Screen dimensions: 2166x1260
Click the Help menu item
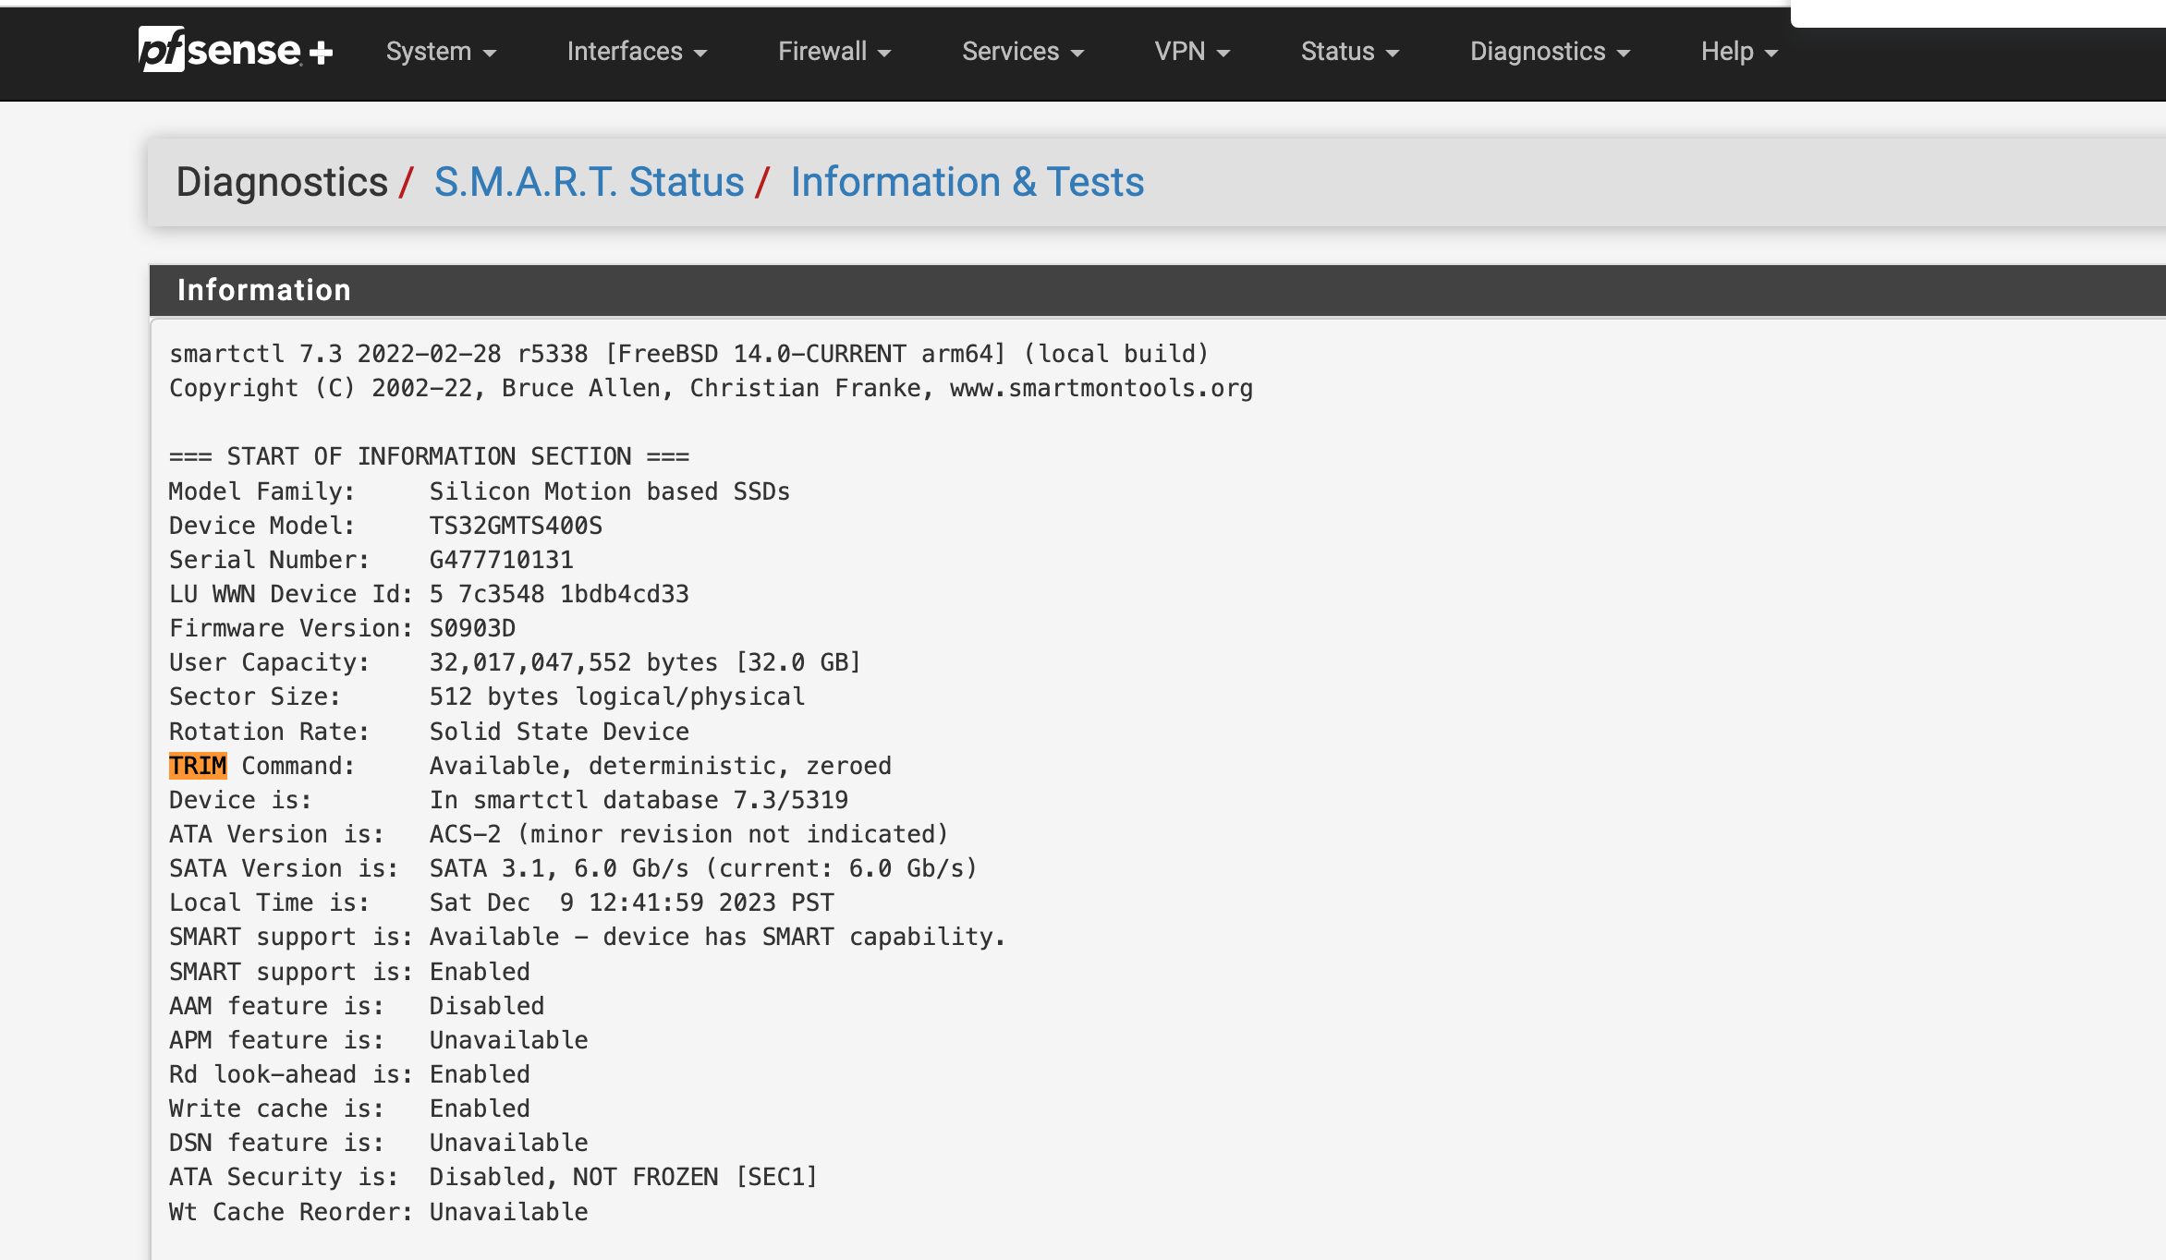click(x=1738, y=51)
